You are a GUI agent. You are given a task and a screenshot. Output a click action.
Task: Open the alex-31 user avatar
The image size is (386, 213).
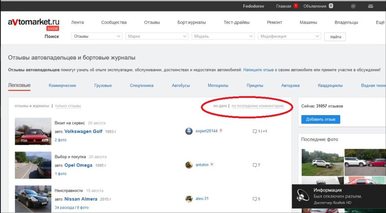tap(189, 198)
